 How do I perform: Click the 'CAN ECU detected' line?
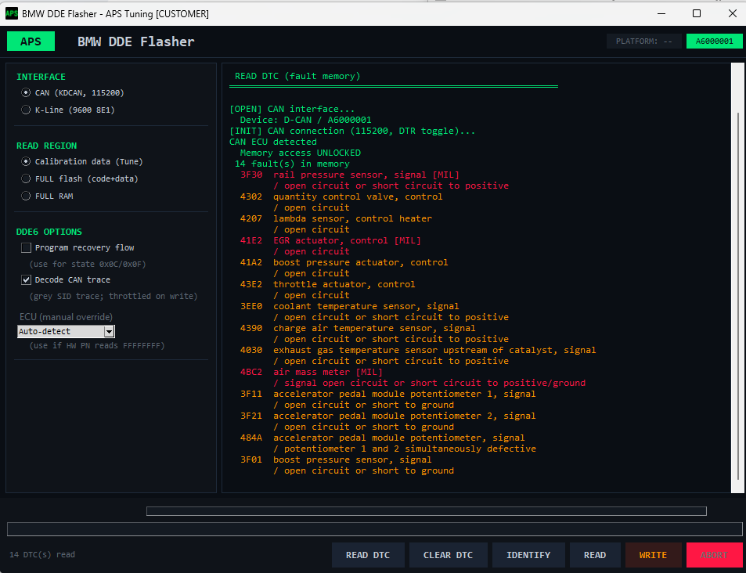coord(273,142)
